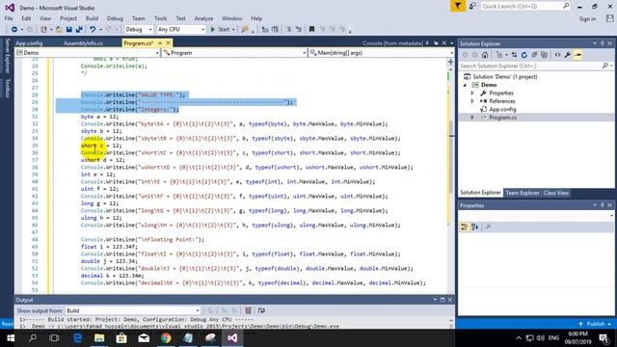Click the Open File folder icon
The height and width of the screenshot is (347, 617).
[x=59, y=30]
